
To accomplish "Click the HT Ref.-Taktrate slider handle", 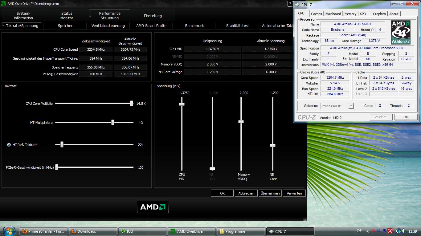I will point(62,144).
